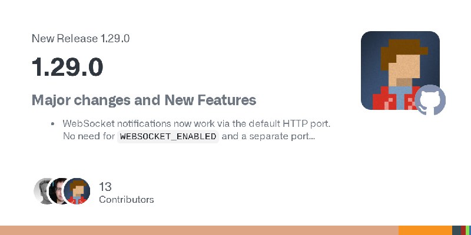Click the green language bar segment
The height and width of the screenshot is (235, 471).
[x=467, y=230]
